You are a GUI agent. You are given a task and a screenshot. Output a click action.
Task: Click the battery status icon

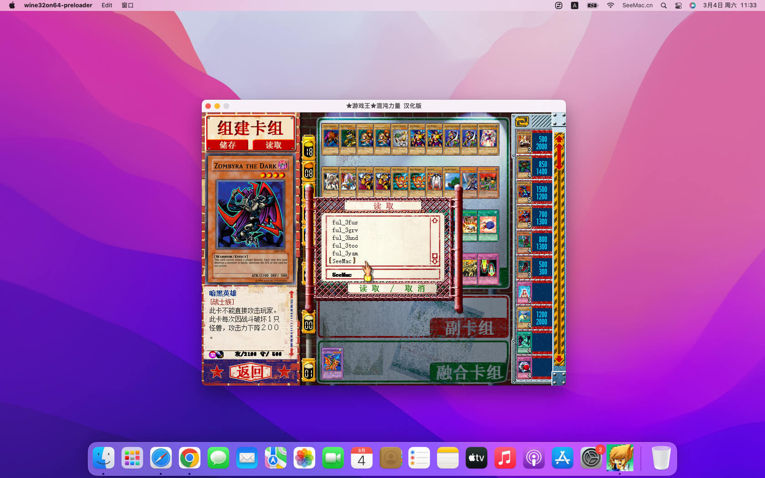(x=592, y=5)
